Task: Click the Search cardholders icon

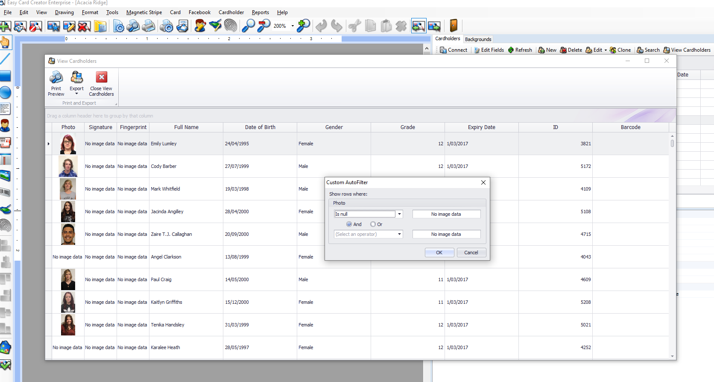Action: click(640, 50)
